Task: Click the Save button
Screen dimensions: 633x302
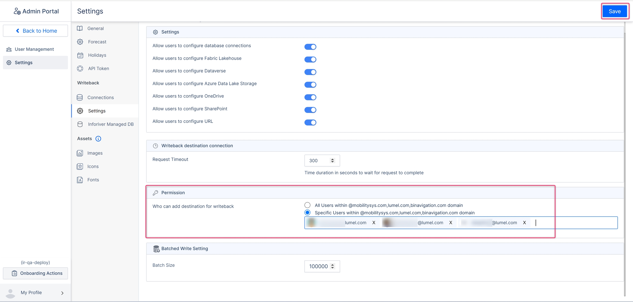Action: [x=614, y=11]
